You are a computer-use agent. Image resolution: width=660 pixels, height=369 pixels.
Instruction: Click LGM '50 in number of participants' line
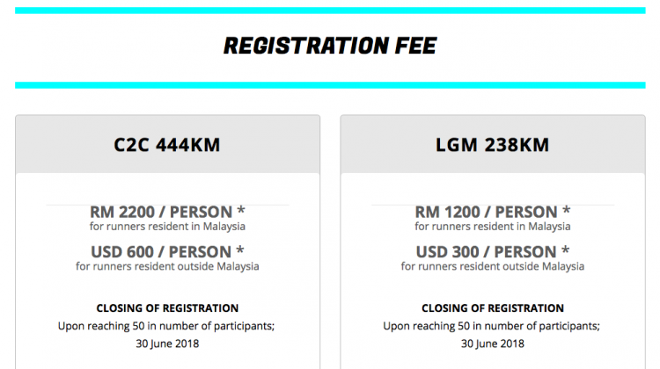point(492,326)
